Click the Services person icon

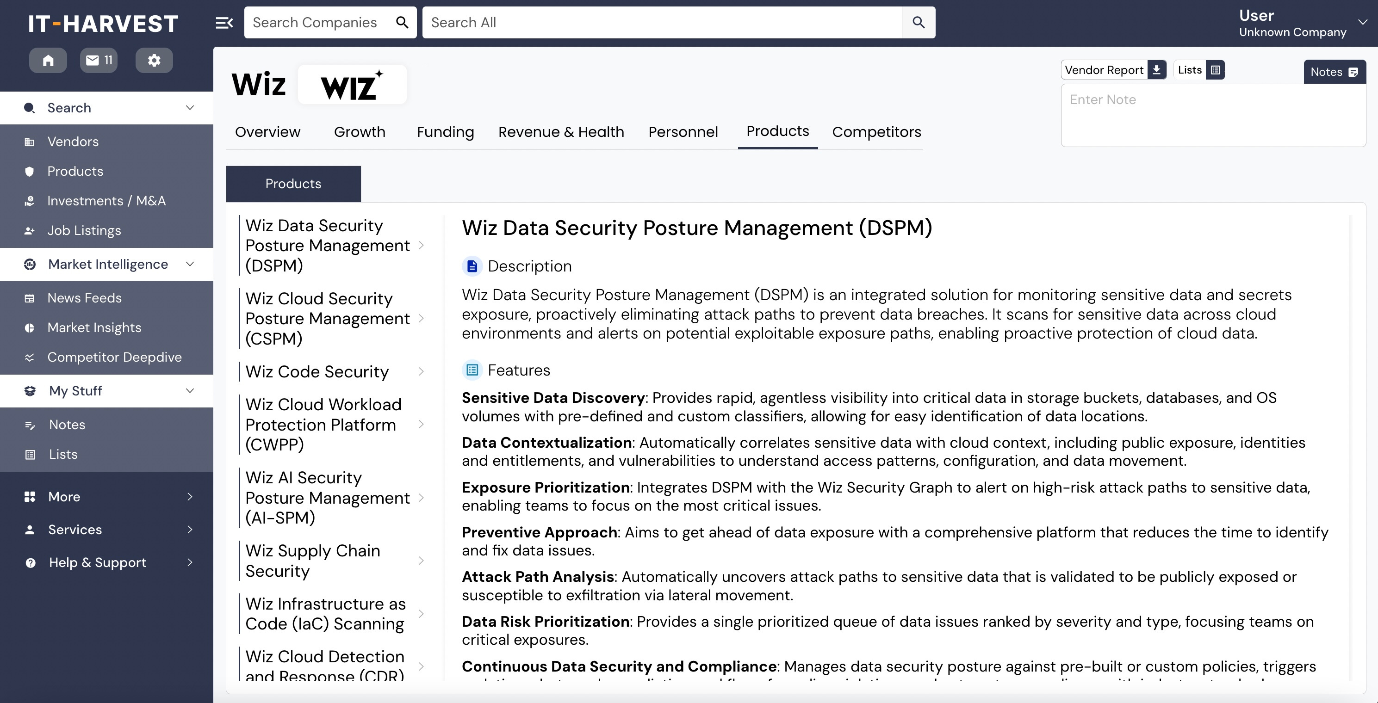pos(30,530)
